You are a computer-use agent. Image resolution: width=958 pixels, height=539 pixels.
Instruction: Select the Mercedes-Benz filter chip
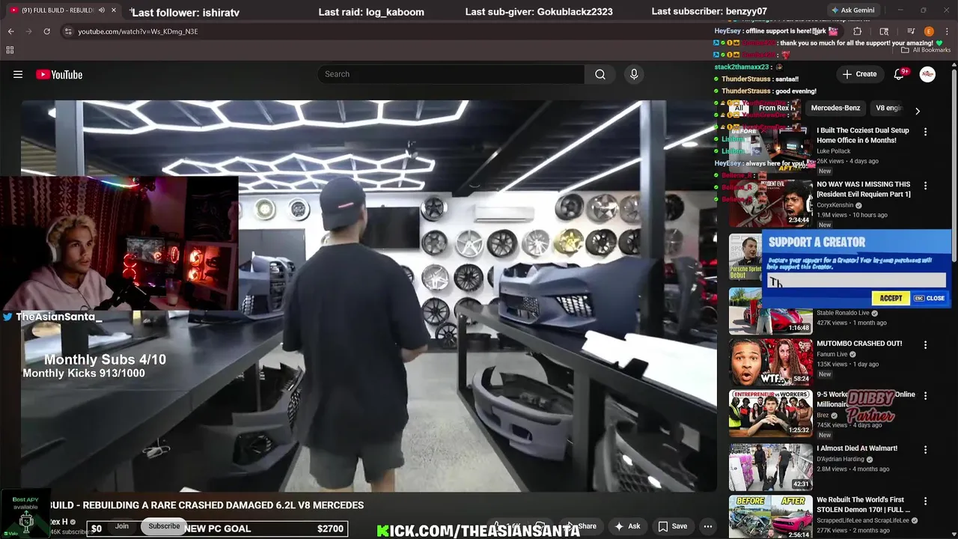coord(835,108)
